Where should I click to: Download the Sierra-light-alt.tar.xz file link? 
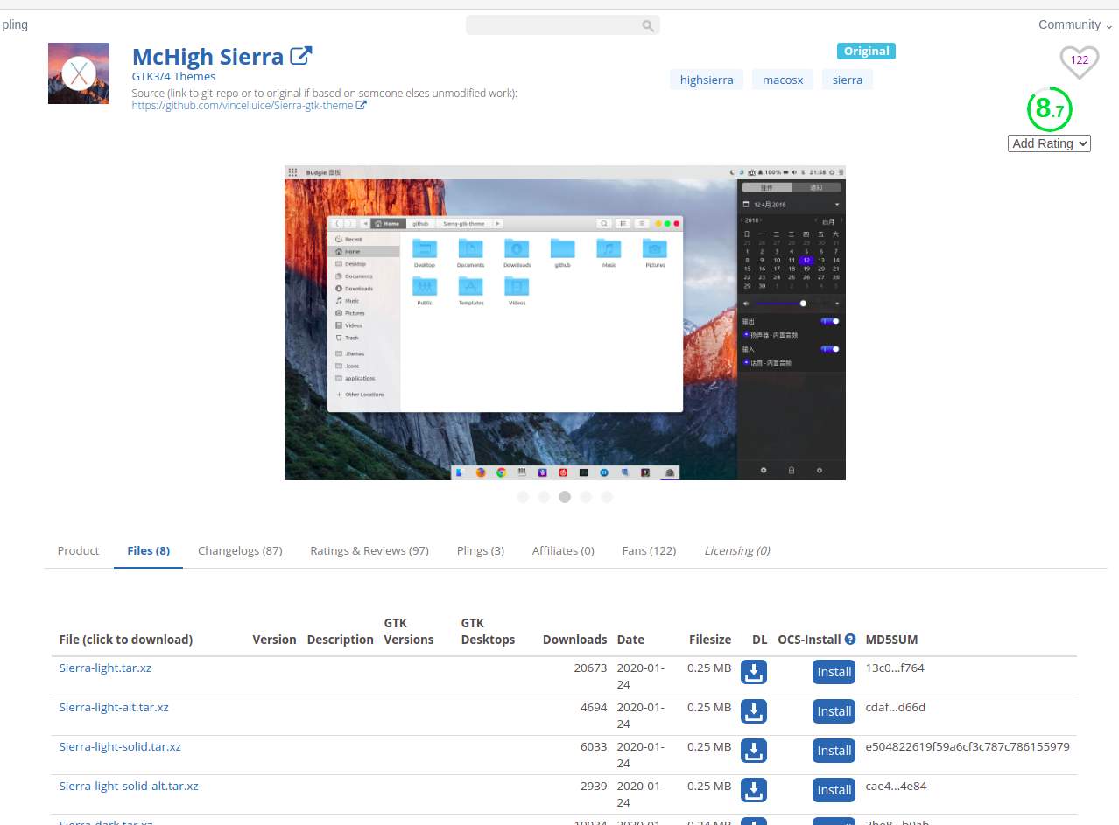[x=114, y=707]
